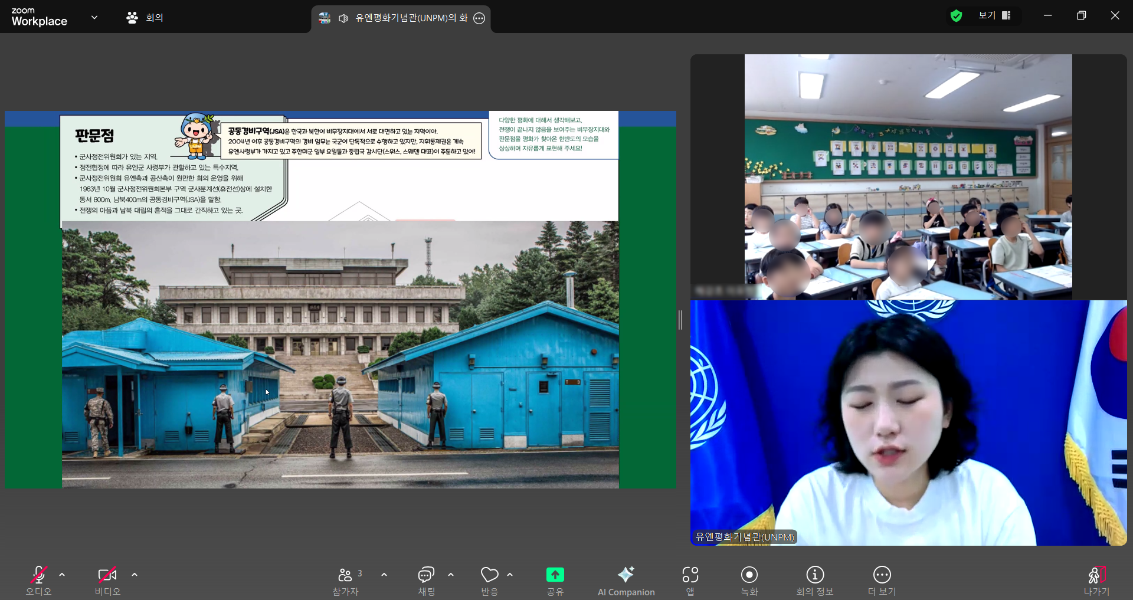Open options on the 유엔평화기념관(UNPM) shared screen tab

click(479, 18)
